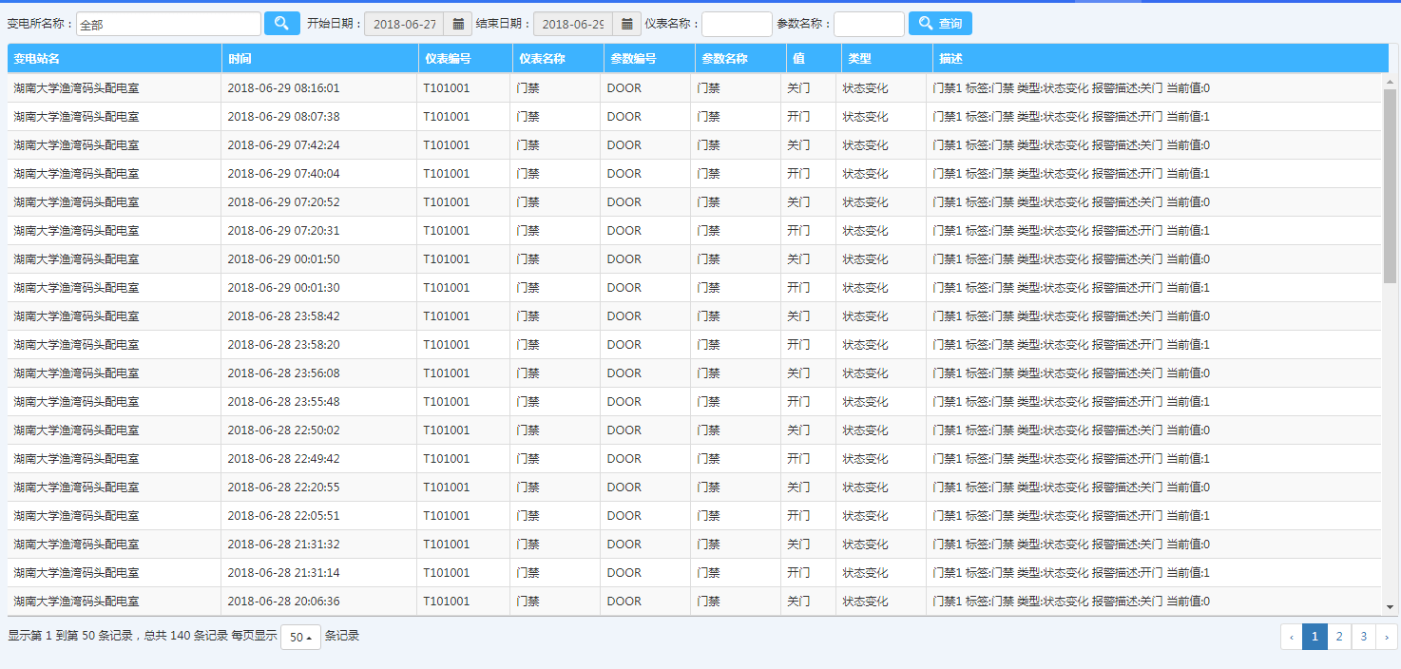Go to page 2 of the results
The image size is (1401, 669).
(x=1338, y=637)
